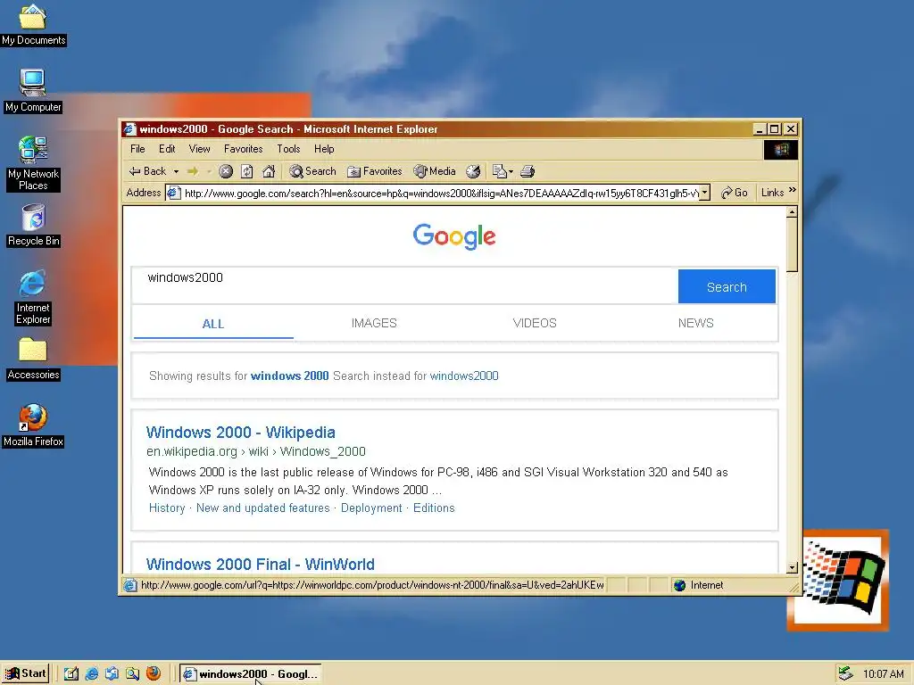
Task: Launch Mozilla Firefox desktop shortcut
Action: [33, 425]
